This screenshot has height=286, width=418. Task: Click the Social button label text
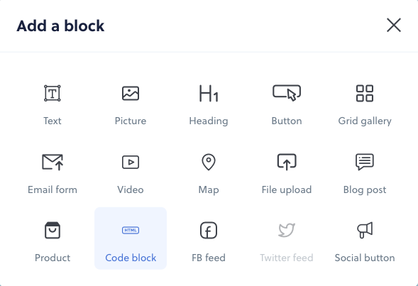click(x=365, y=258)
